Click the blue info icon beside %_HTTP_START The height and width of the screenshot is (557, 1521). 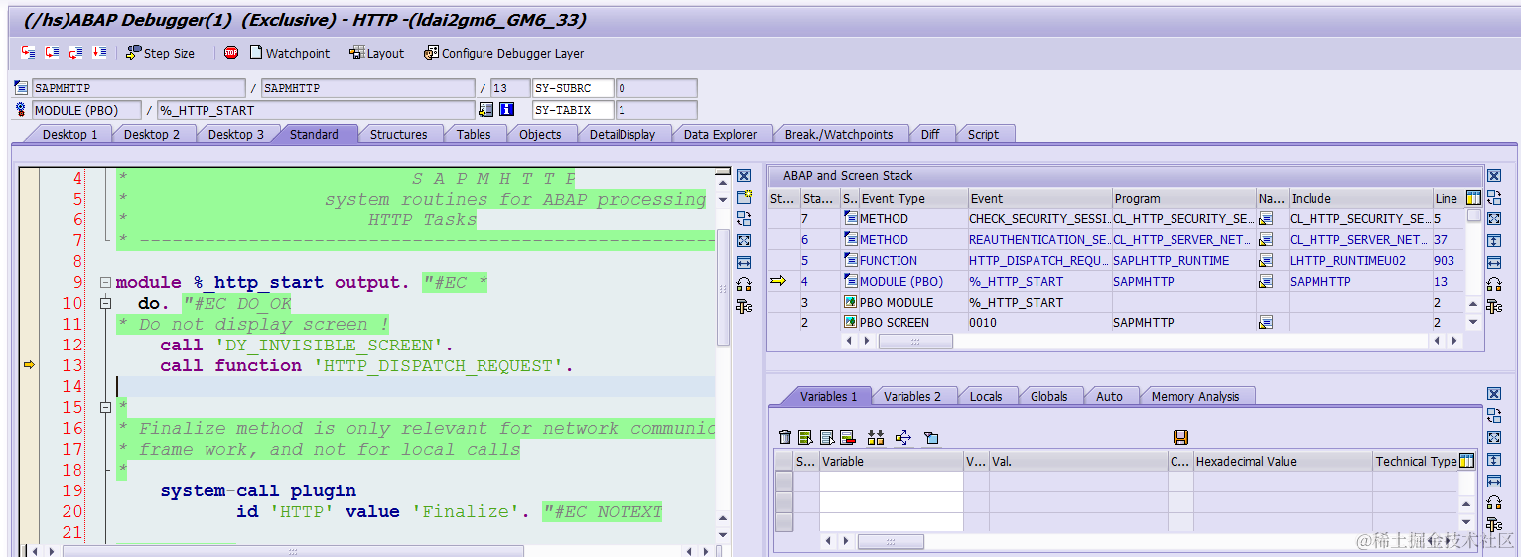[506, 110]
